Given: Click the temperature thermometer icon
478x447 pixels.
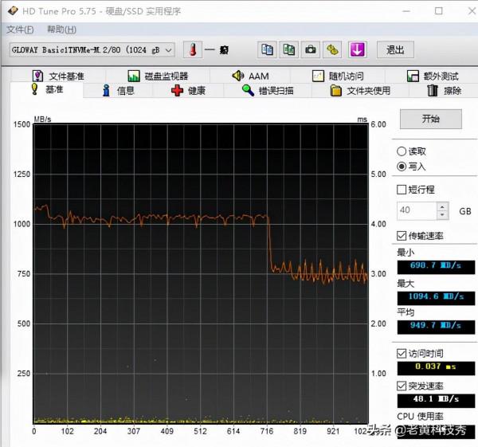Looking at the screenshot, I should 193,49.
